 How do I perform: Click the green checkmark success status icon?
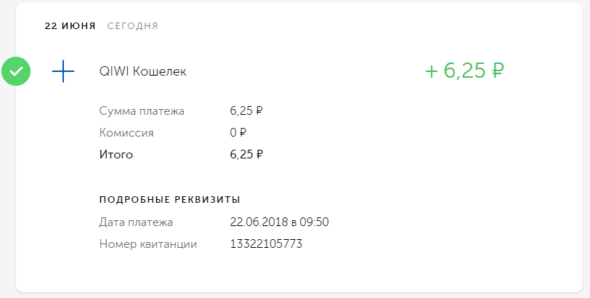click(x=16, y=71)
